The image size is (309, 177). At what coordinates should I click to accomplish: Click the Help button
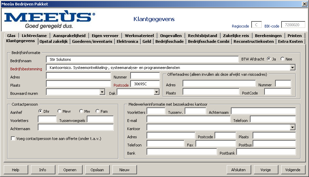[x=16, y=170]
